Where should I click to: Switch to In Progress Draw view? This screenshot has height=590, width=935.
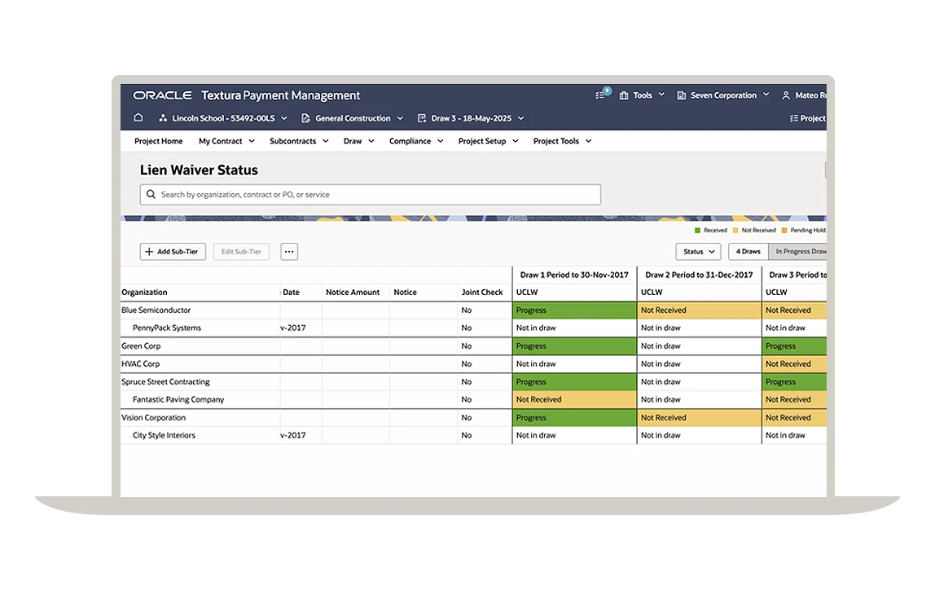point(799,252)
